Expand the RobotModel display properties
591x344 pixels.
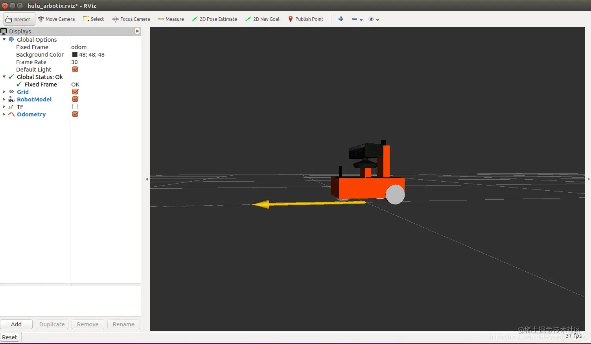[4, 99]
